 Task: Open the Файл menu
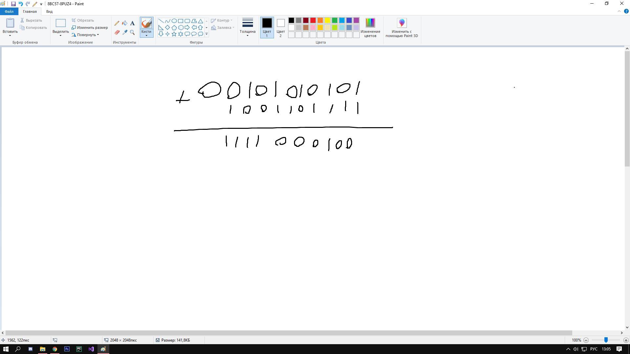coord(9,11)
